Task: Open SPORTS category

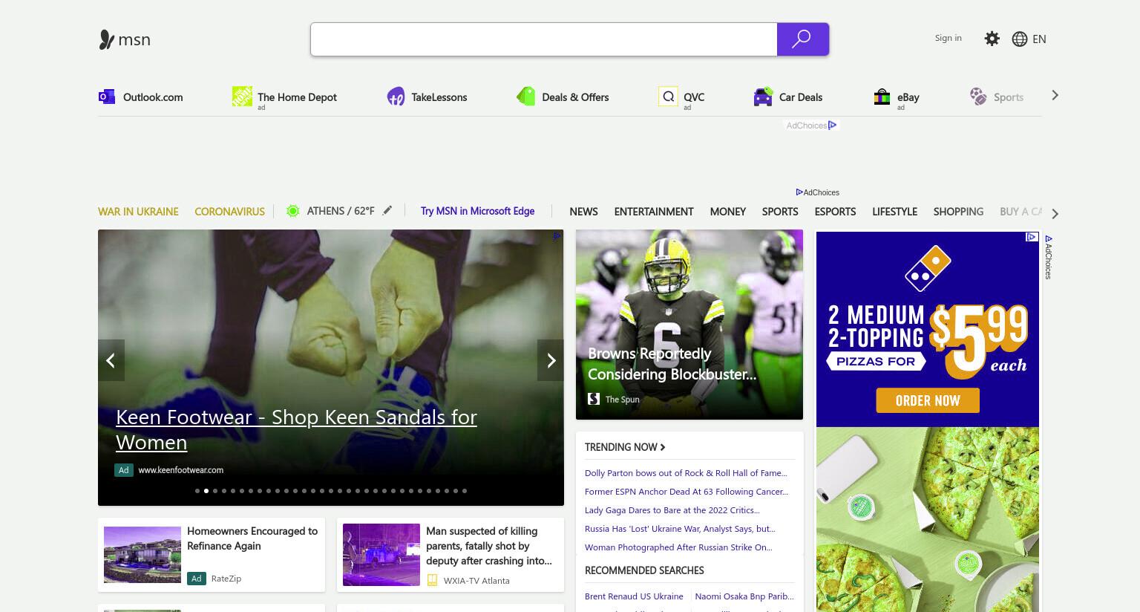Action: click(780, 212)
